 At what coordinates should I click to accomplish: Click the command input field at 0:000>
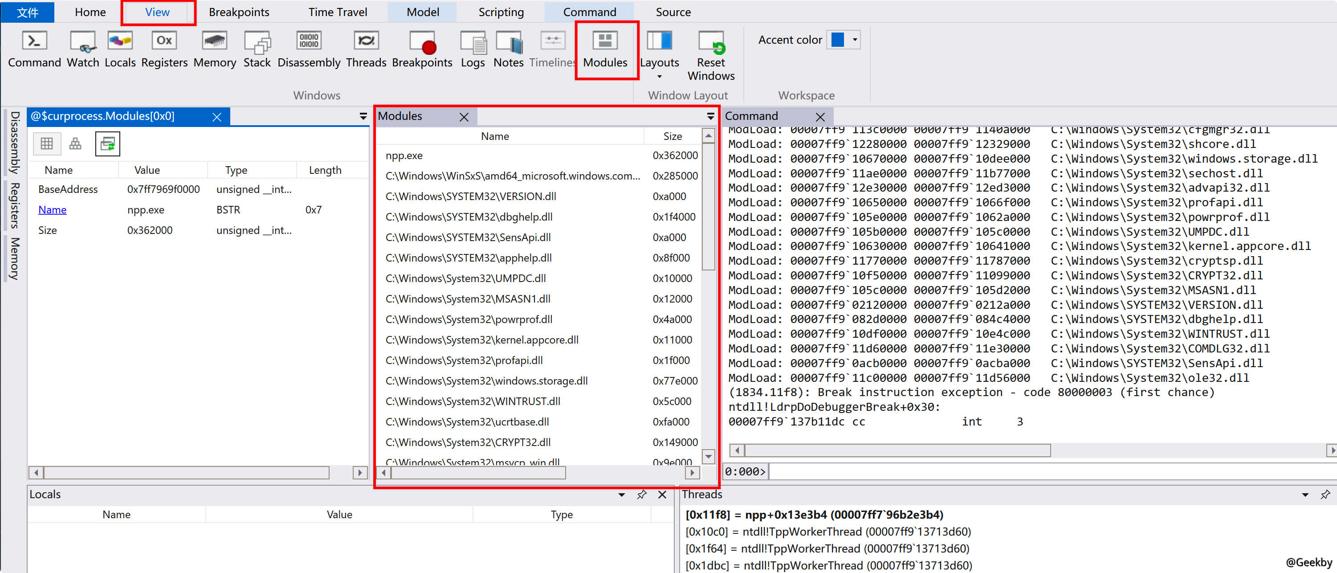pos(1052,471)
